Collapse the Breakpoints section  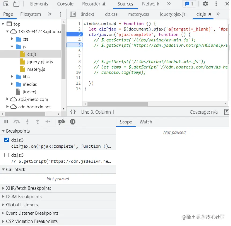(3, 131)
